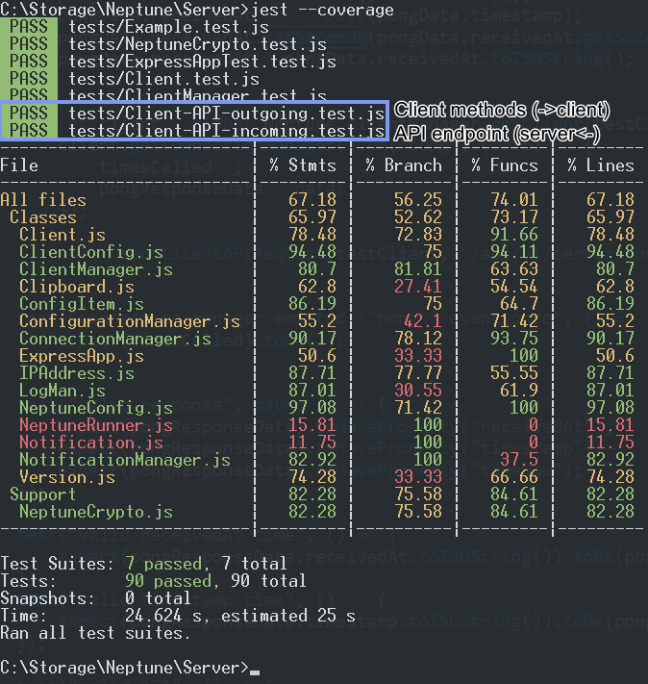Click ConnectionManager.js funcs value 93.75
The height and width of the screenshot is (684, 648).
click(x=514, y=339)
